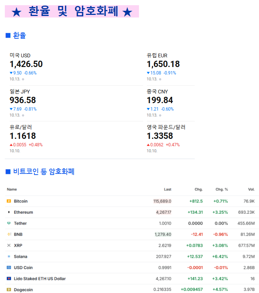Screen dimensions: 259x293
Task: Select the 일본 JPY exchange rate
Action: click(x=23, y=100)
